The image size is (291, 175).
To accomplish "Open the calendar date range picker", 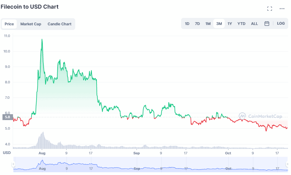I will 267,23.
